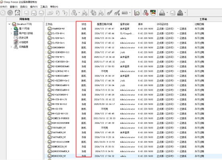Click the date cell 2025/11/7 19:36:43
This screenshot has height=160, width=222.
tap(104, 57)
